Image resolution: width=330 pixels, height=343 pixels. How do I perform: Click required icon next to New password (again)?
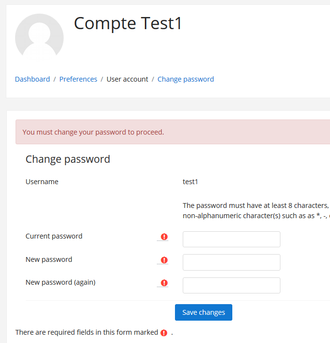coord(164,283)
